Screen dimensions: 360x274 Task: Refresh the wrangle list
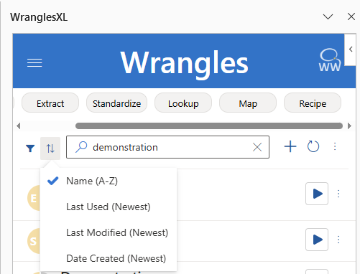(313, 146)
